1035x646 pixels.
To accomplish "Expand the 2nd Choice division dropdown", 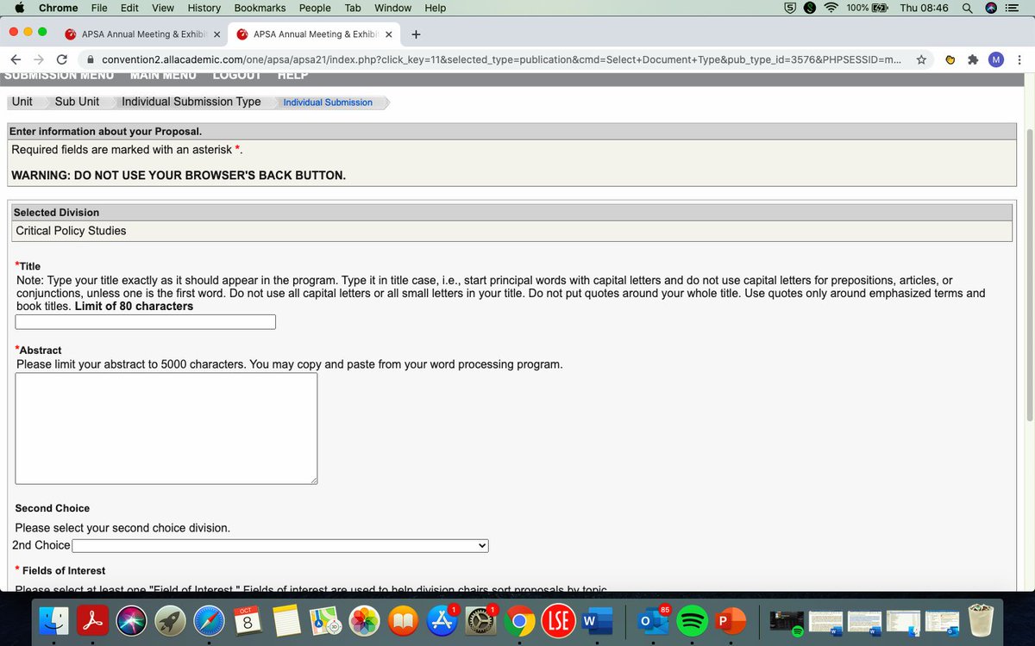I will [x=280, y=546].
